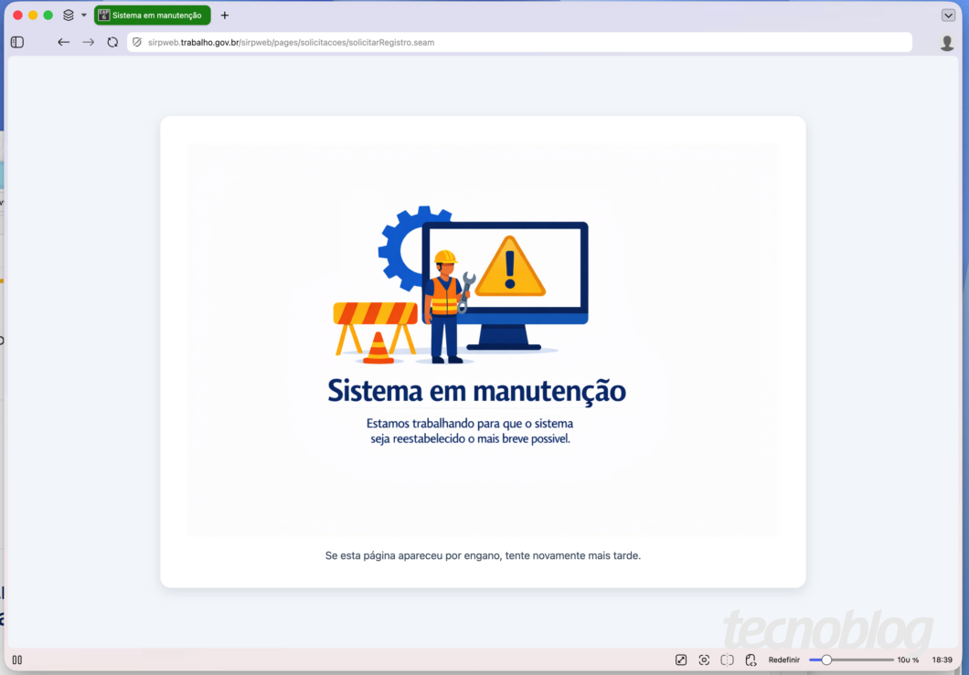969x675 pixels.
Task: Go back to the previous page
Action: tap(63, 42)
